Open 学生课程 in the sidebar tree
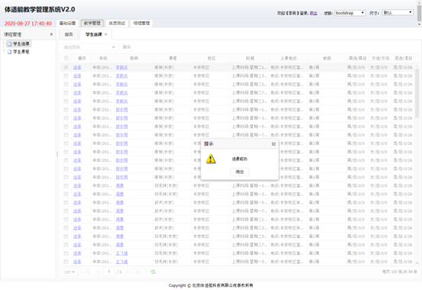Screen dimensions: 422x290 21,51
